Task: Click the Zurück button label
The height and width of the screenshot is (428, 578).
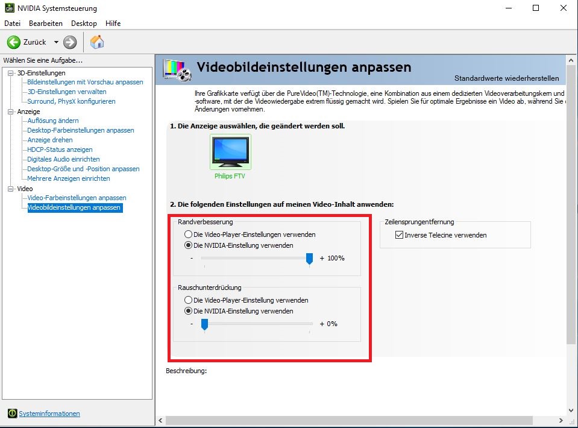Action: [34, 42]
